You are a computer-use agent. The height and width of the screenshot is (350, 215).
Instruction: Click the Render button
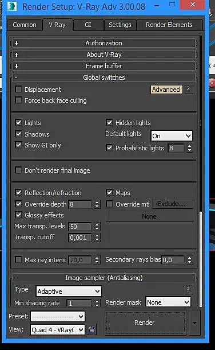(145, 322)
